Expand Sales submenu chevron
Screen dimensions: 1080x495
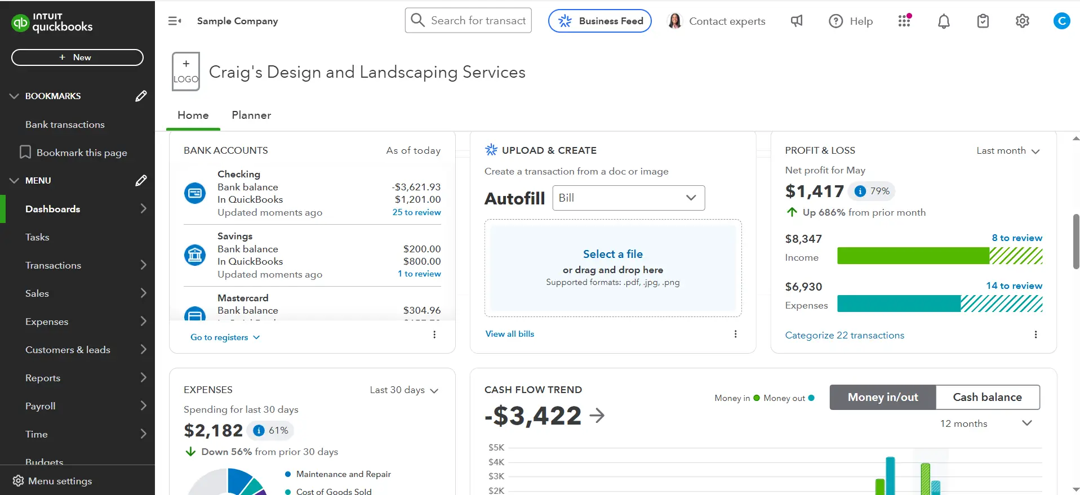click(143, 293)
